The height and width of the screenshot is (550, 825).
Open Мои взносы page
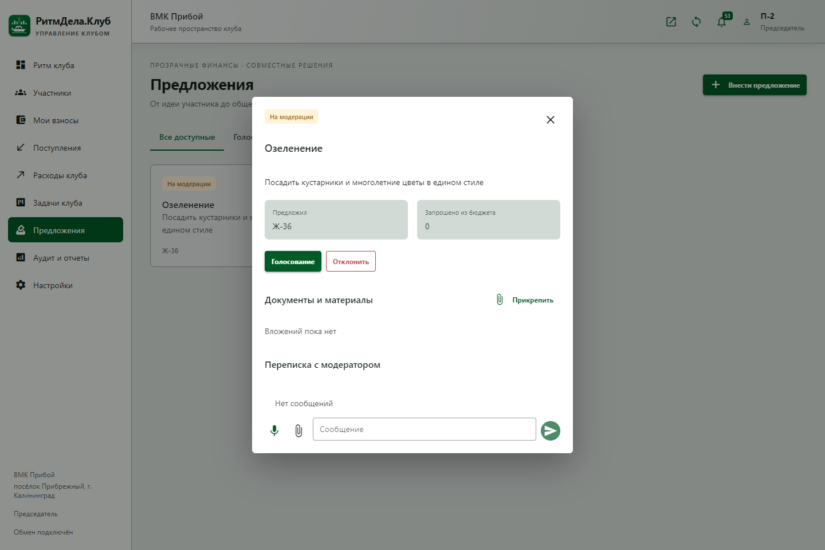(x=65, y=120)
